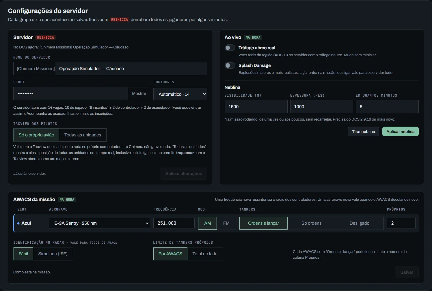
Task: Select Tacview option Só o próprio avião
Action: pyautogui.click(x=36, y=135)
